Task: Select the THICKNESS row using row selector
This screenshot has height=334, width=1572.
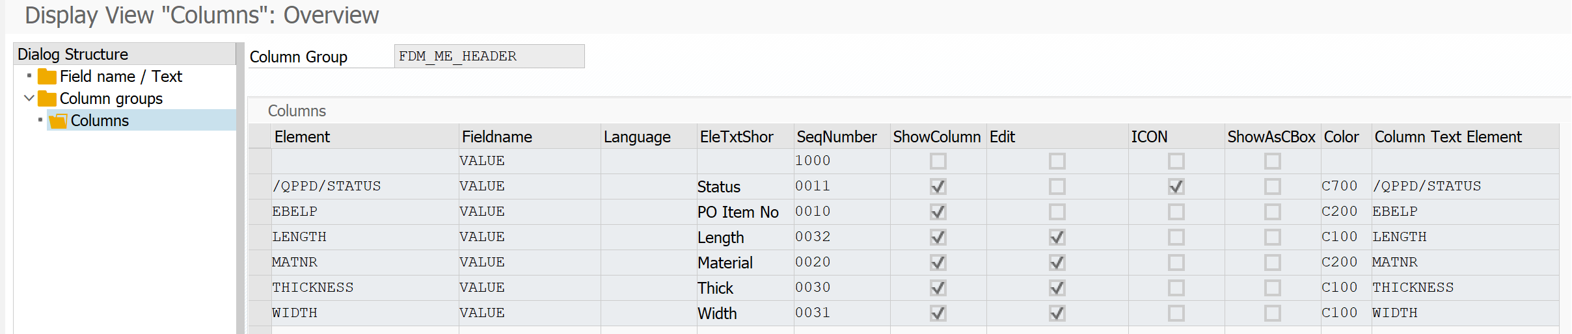Action: [260, 288]
